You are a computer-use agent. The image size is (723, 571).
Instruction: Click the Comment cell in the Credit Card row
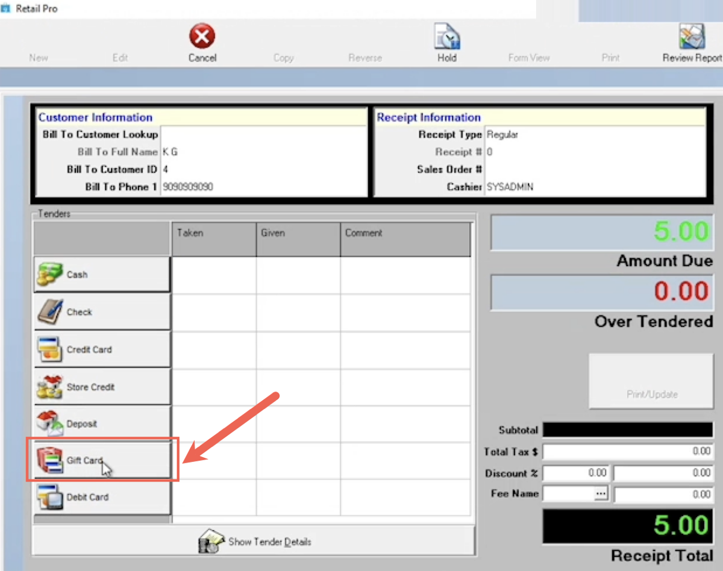[x=405, y=350]
